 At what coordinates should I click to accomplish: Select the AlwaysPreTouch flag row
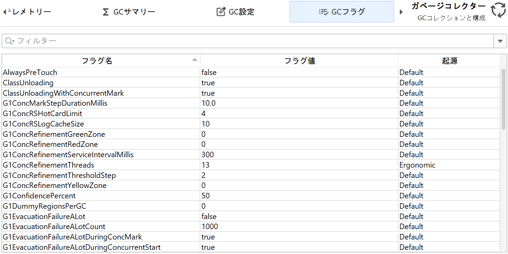(x=30, y=73)
